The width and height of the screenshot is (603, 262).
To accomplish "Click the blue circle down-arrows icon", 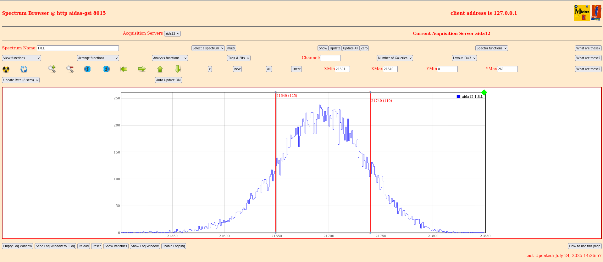I will click(x=88, y=69).
